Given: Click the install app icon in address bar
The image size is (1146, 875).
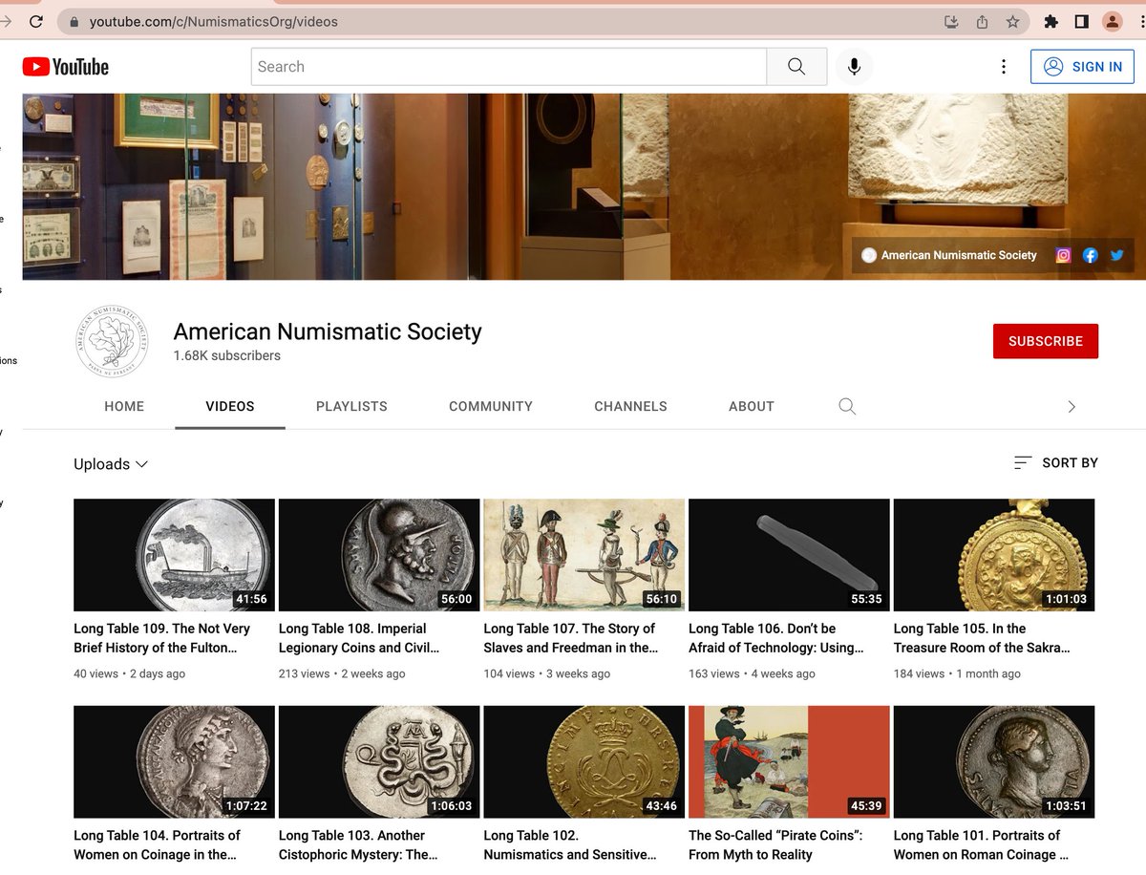Looking at the screenshot, I should click(x=951, y=22).
